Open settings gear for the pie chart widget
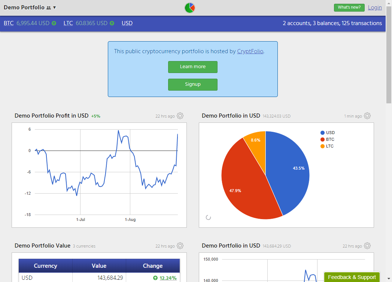This screenshot has width=392, height=282. click(367, 116)
